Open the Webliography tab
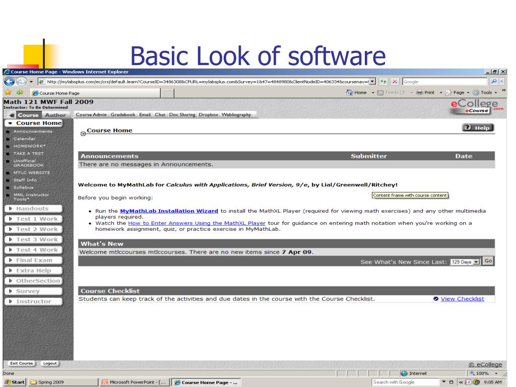Screen dimensions: 516x387 (x=236, y=114)
